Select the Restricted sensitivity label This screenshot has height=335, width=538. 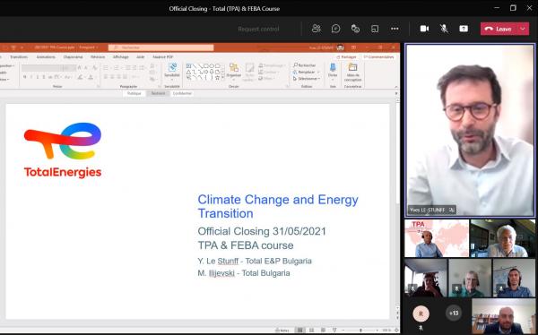coord(158,93)
